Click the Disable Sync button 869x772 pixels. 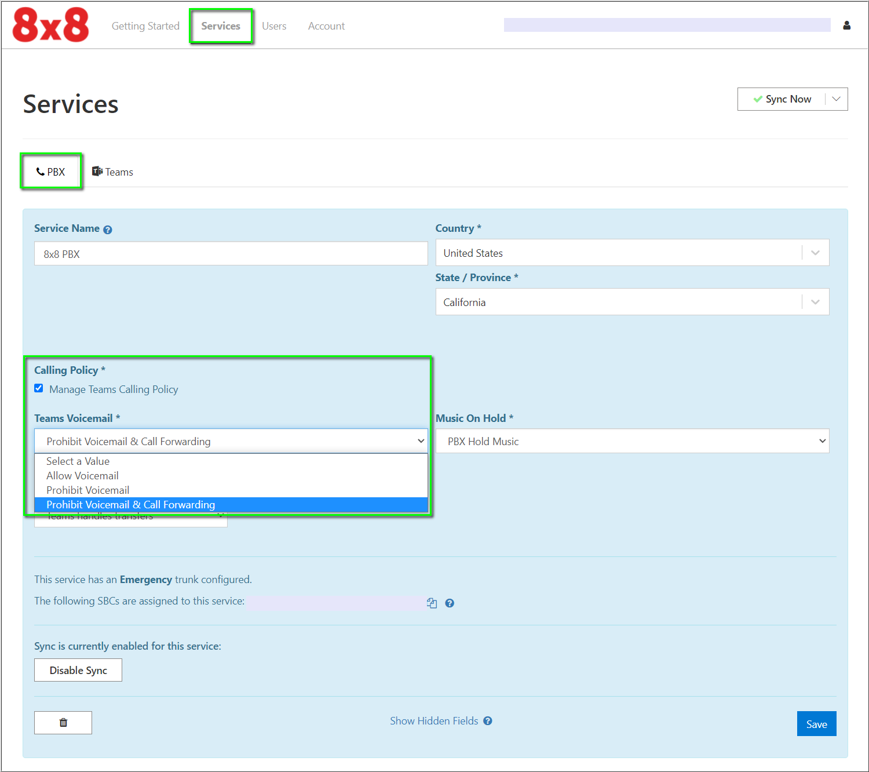pos(78,670)
